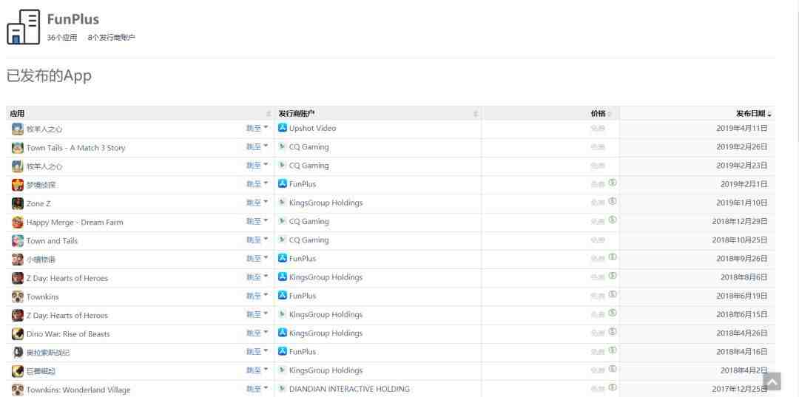Click the store icon in Dino War row
799x397 pixels.
pyautogui.click(x=283, y=333)
